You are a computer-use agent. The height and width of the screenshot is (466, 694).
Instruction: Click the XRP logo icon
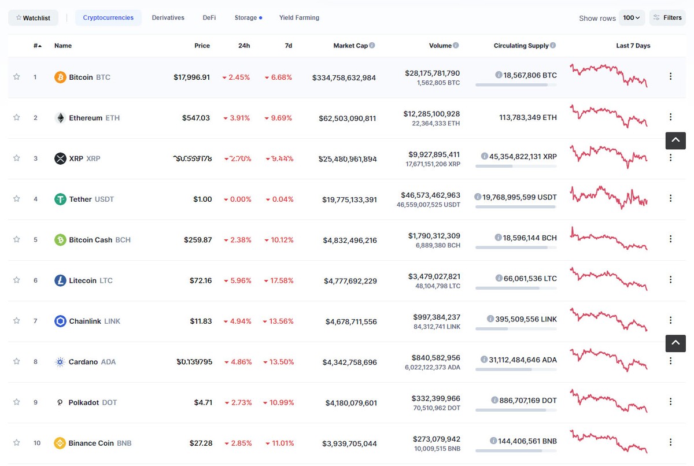point(60,158)
